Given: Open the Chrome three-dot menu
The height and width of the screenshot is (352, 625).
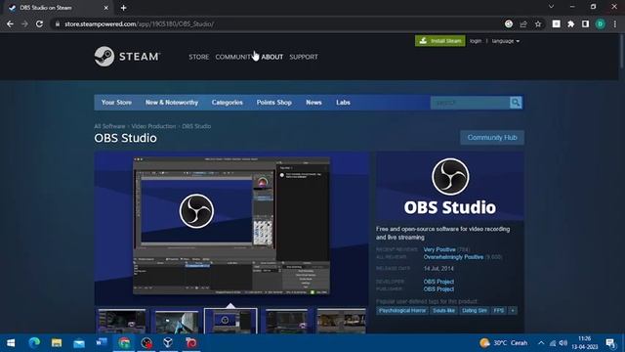Looking at the screenshot, I should 615,23.
